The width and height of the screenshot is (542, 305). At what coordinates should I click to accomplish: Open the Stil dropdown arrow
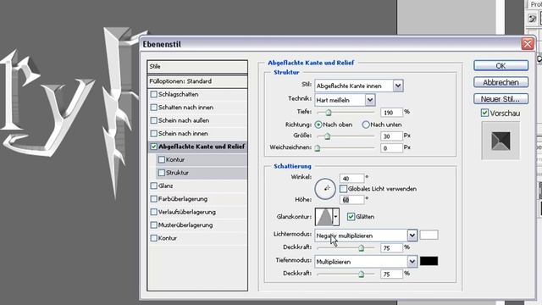click(398, 86)
